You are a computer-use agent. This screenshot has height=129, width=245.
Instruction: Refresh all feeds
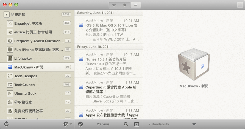tap(6, 124)
